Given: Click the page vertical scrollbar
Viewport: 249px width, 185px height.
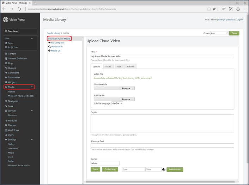Looking at the screenshot, I should tap(247, 89).
